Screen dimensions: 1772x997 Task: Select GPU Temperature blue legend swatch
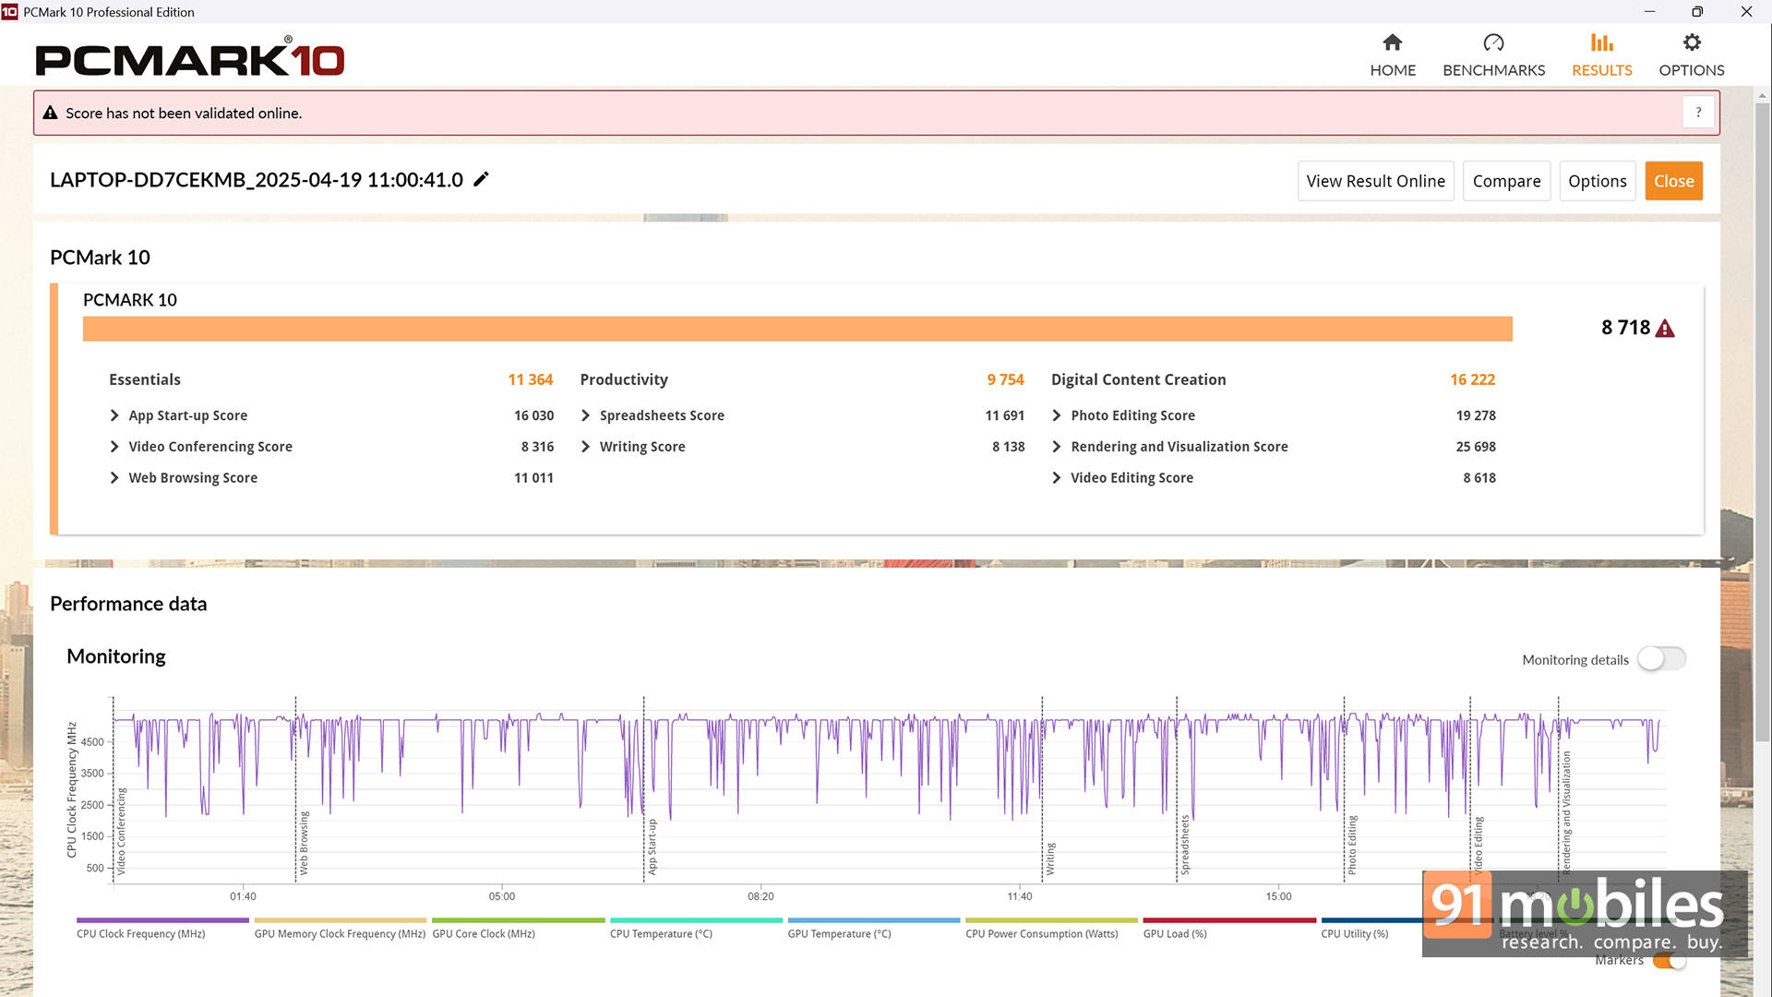[x=873, y=920]
